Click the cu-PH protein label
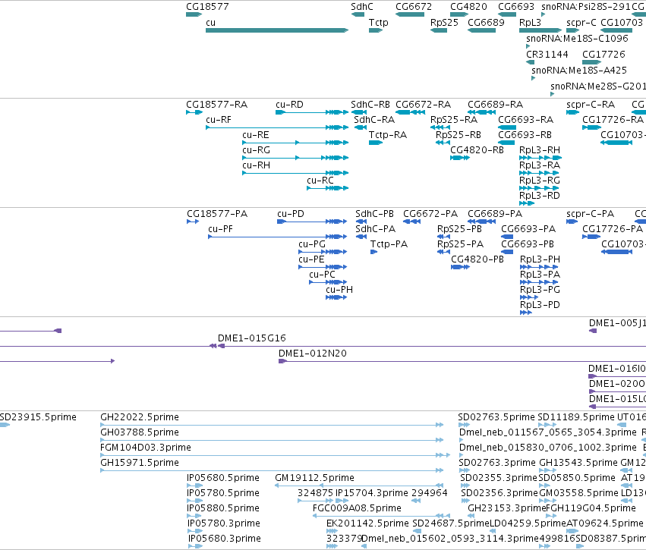646x550 pixels. tap(339, 290)
